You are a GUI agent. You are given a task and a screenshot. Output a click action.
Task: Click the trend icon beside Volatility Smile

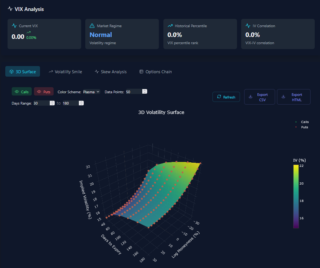pyautogui.click(x=51, y=72)
